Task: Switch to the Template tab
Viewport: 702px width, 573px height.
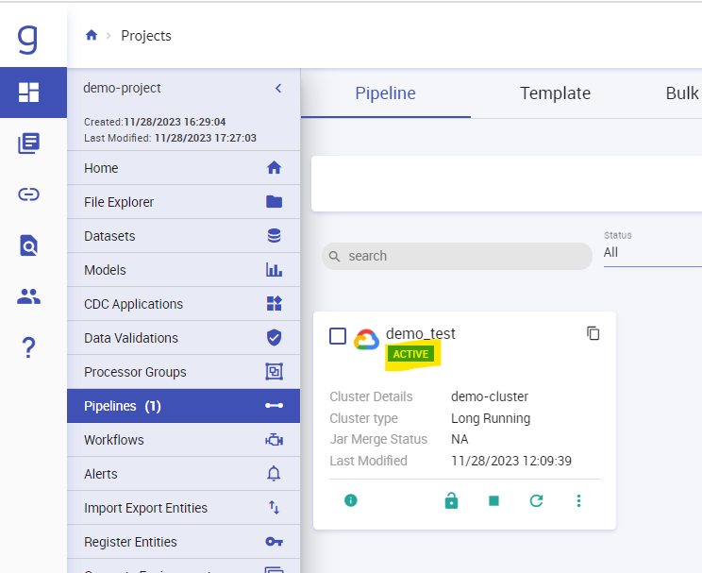Action: pos(555,93)
